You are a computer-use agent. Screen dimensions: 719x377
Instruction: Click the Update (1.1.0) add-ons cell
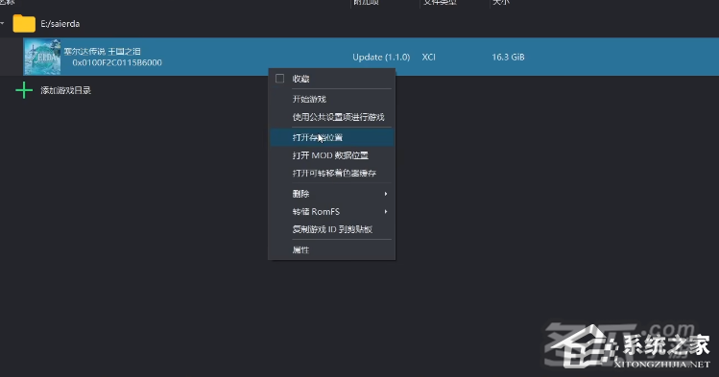coord(381,58)
